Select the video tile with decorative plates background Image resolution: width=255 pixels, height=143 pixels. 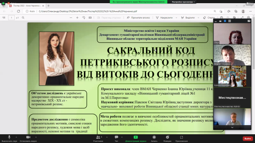232,76
